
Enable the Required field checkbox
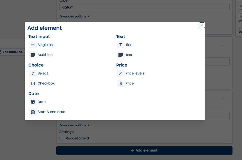click(62, 138)
